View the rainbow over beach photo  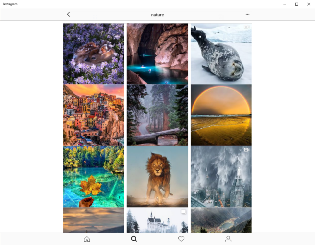pos(221,115)
